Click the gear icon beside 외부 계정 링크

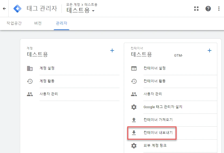[134, 146]
